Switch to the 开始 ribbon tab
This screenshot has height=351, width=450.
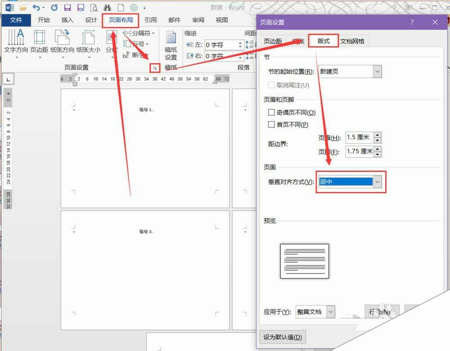click(44, 20)
